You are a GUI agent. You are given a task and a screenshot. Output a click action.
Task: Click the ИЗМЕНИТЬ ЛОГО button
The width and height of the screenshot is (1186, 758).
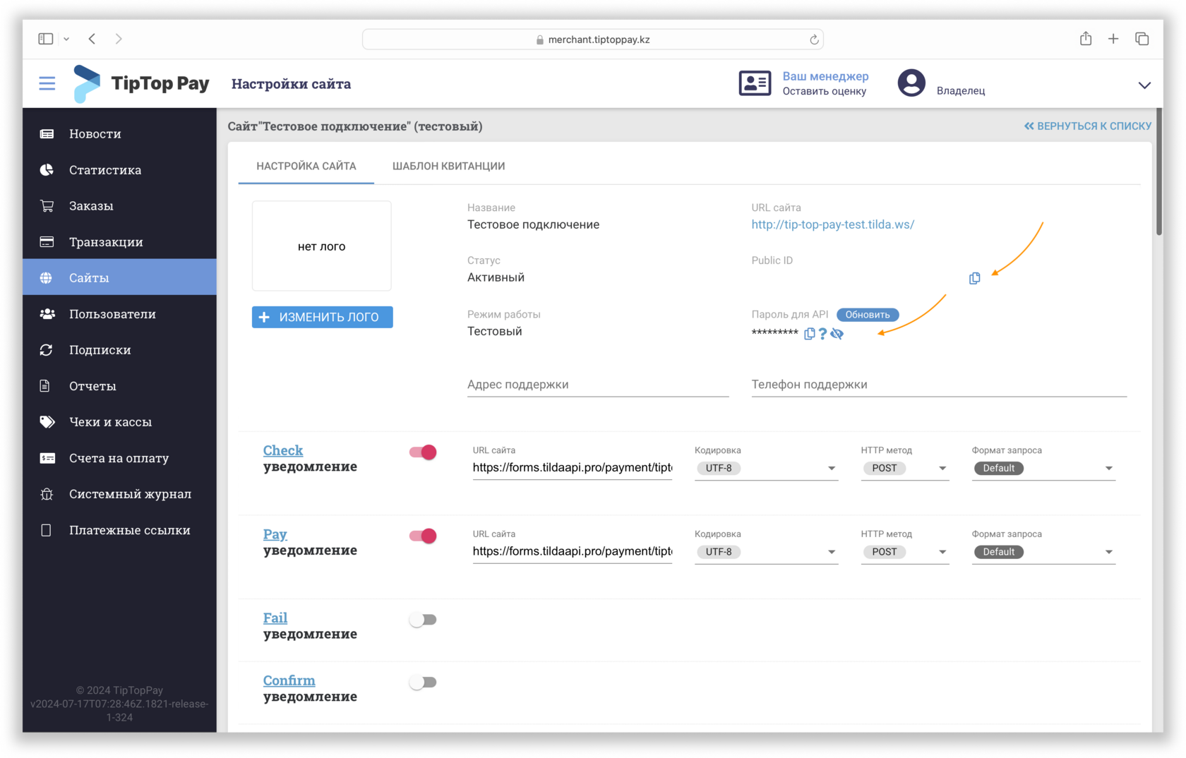coord(322,317)
